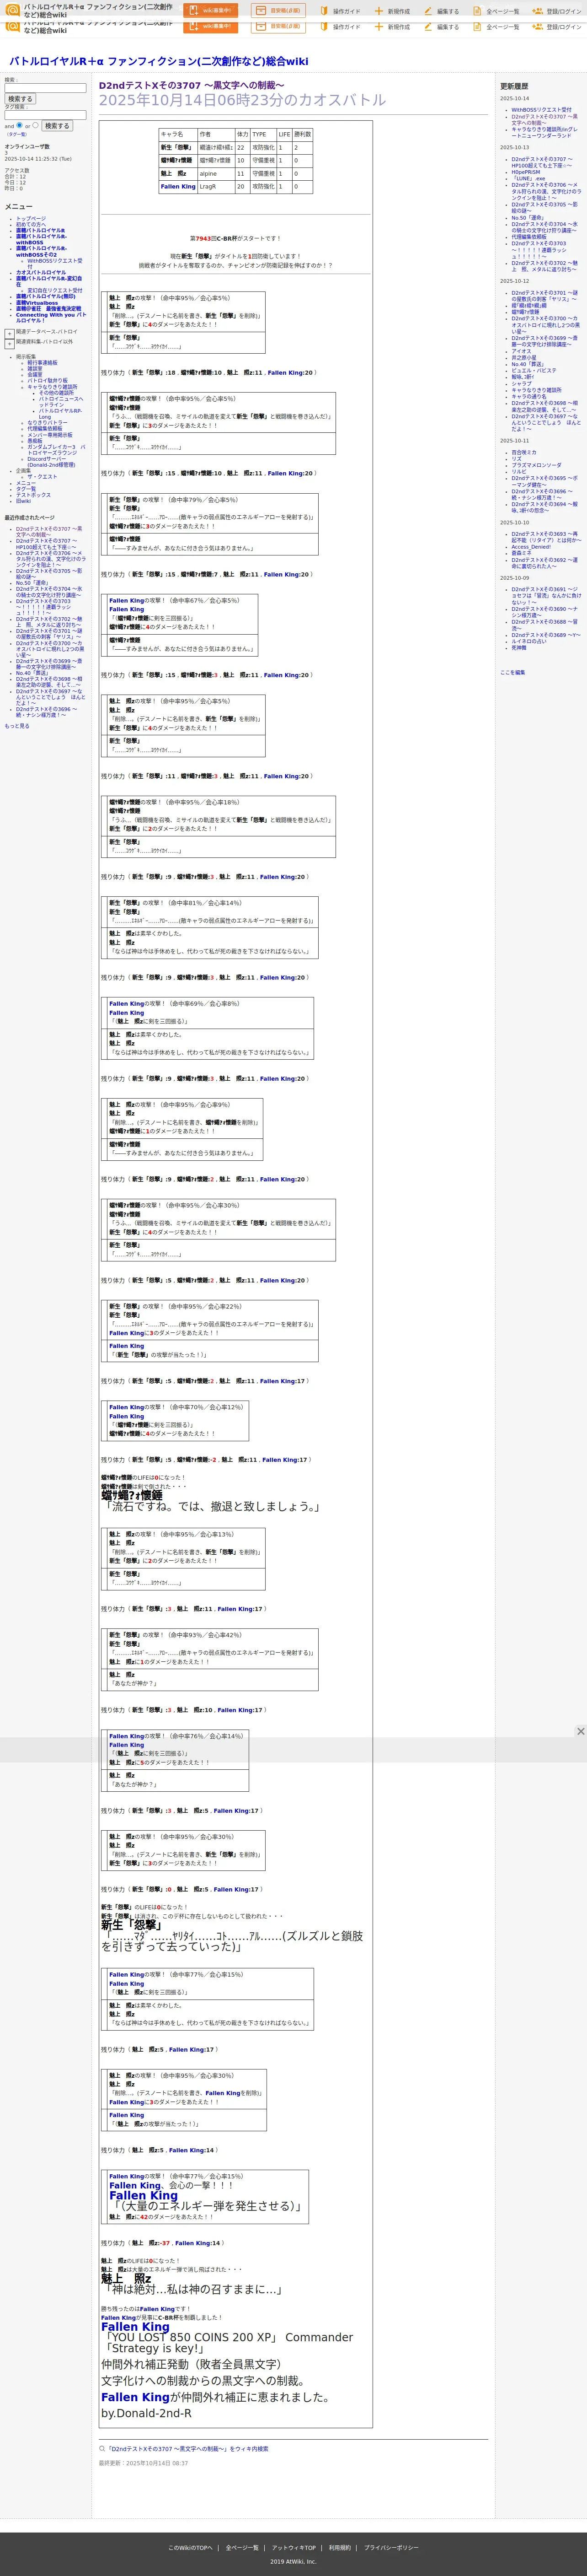Open 旧wiki menu link
The height and width of the screenshot is (2576, 587).
coord(23,500)
